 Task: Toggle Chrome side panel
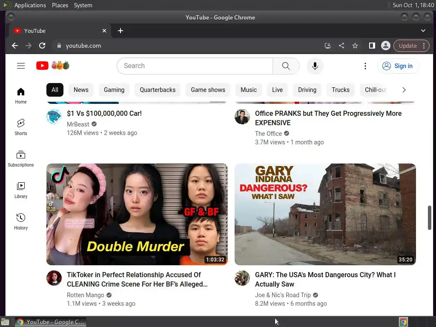click(x=372, y=46)
